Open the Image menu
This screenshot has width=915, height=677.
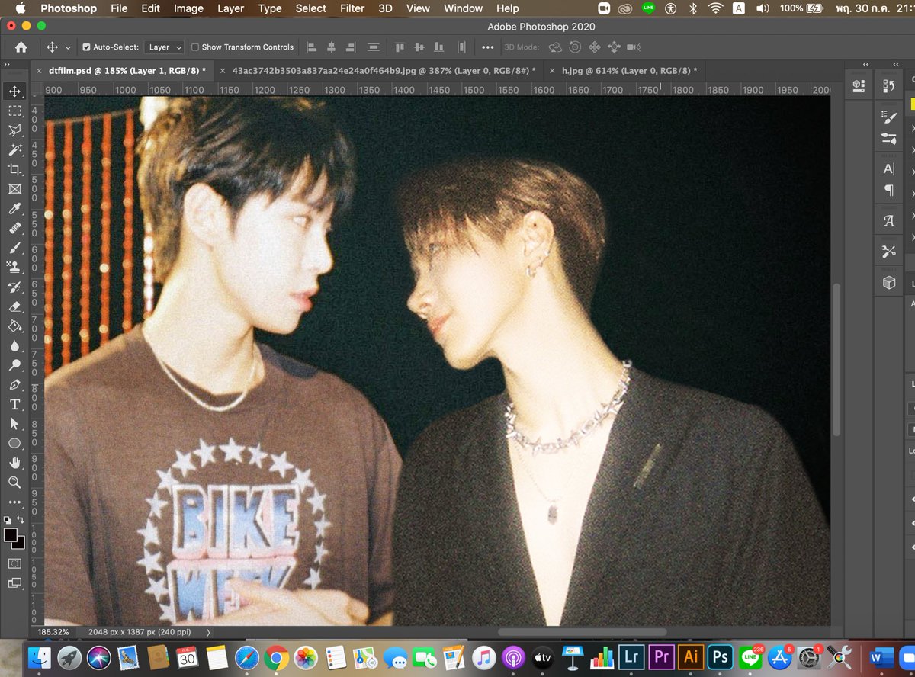click(188, 8)
